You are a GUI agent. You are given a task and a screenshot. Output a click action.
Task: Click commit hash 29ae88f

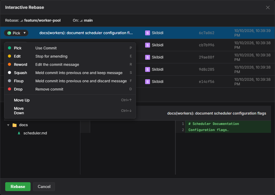207,57
